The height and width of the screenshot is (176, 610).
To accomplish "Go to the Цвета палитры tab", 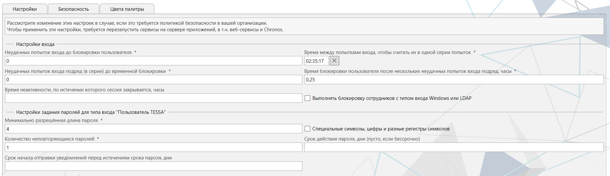I will (x=127, y=9).
